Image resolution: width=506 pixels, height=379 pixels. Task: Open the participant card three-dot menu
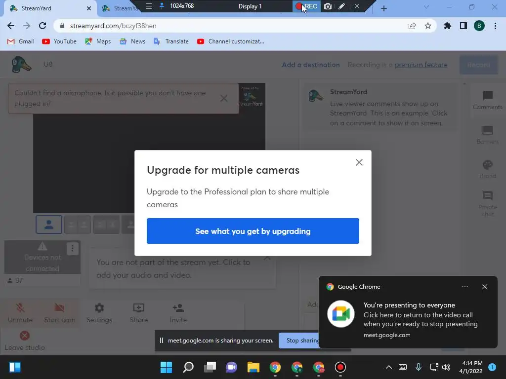73,249
